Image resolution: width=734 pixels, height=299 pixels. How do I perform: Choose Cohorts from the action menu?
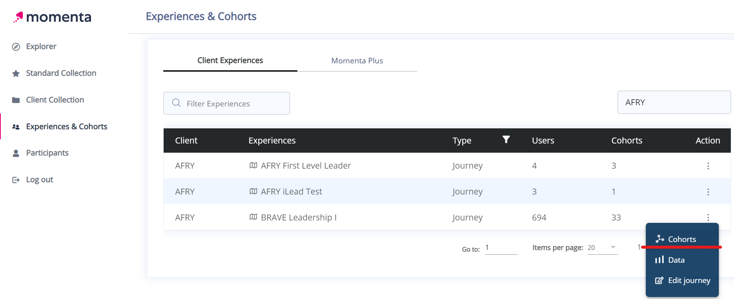[682, 239]
